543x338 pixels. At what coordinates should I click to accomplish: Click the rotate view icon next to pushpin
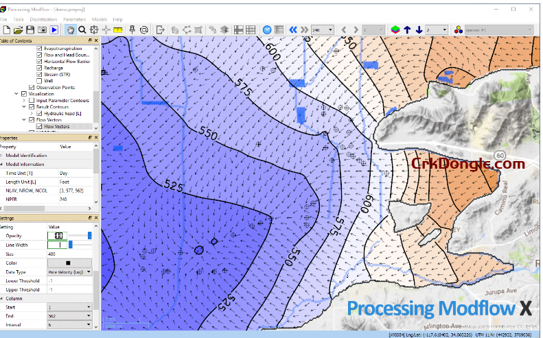click(x=144, y=30)
